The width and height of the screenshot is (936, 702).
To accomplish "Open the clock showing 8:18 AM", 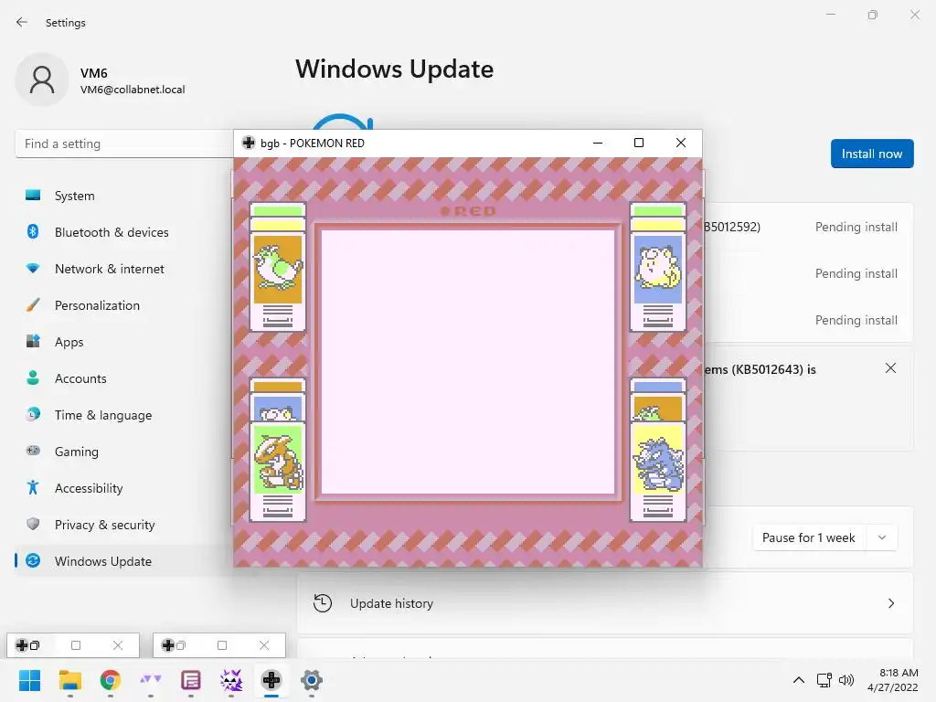I will 893,680.
